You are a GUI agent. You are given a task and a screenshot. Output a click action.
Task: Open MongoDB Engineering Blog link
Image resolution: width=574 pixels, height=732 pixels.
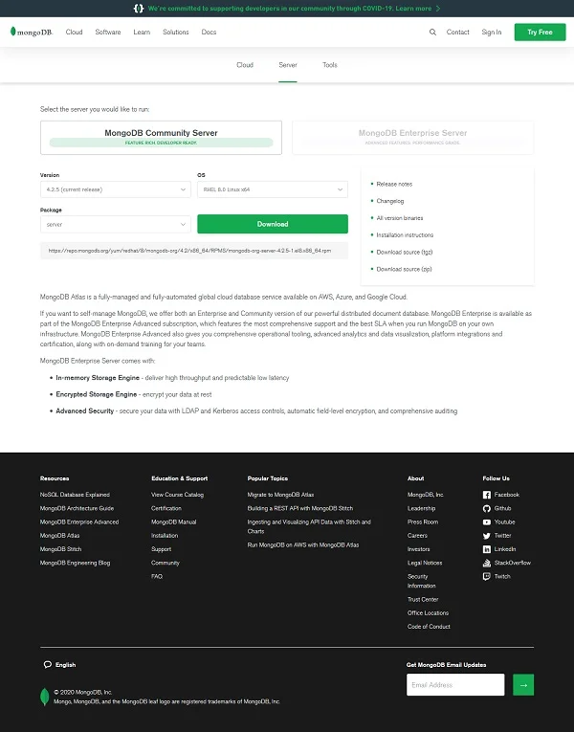(x=76, y=563)
